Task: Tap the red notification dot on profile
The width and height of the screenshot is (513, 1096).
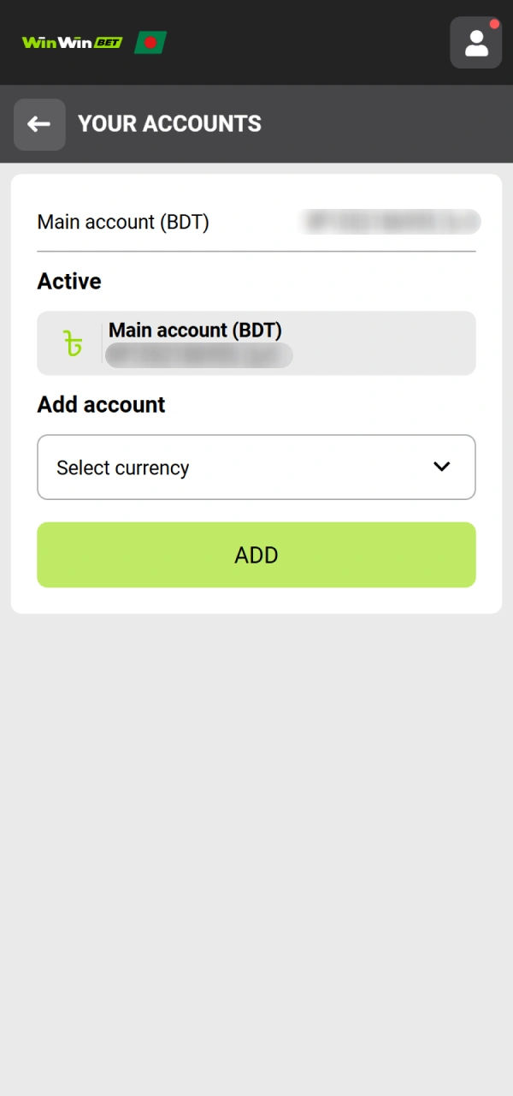Action: point(494,24)
